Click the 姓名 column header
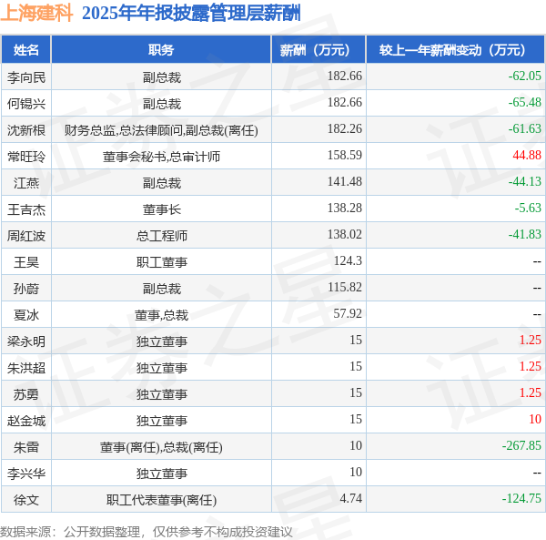The width and height of the screenshot is (546, 540). 26,50
